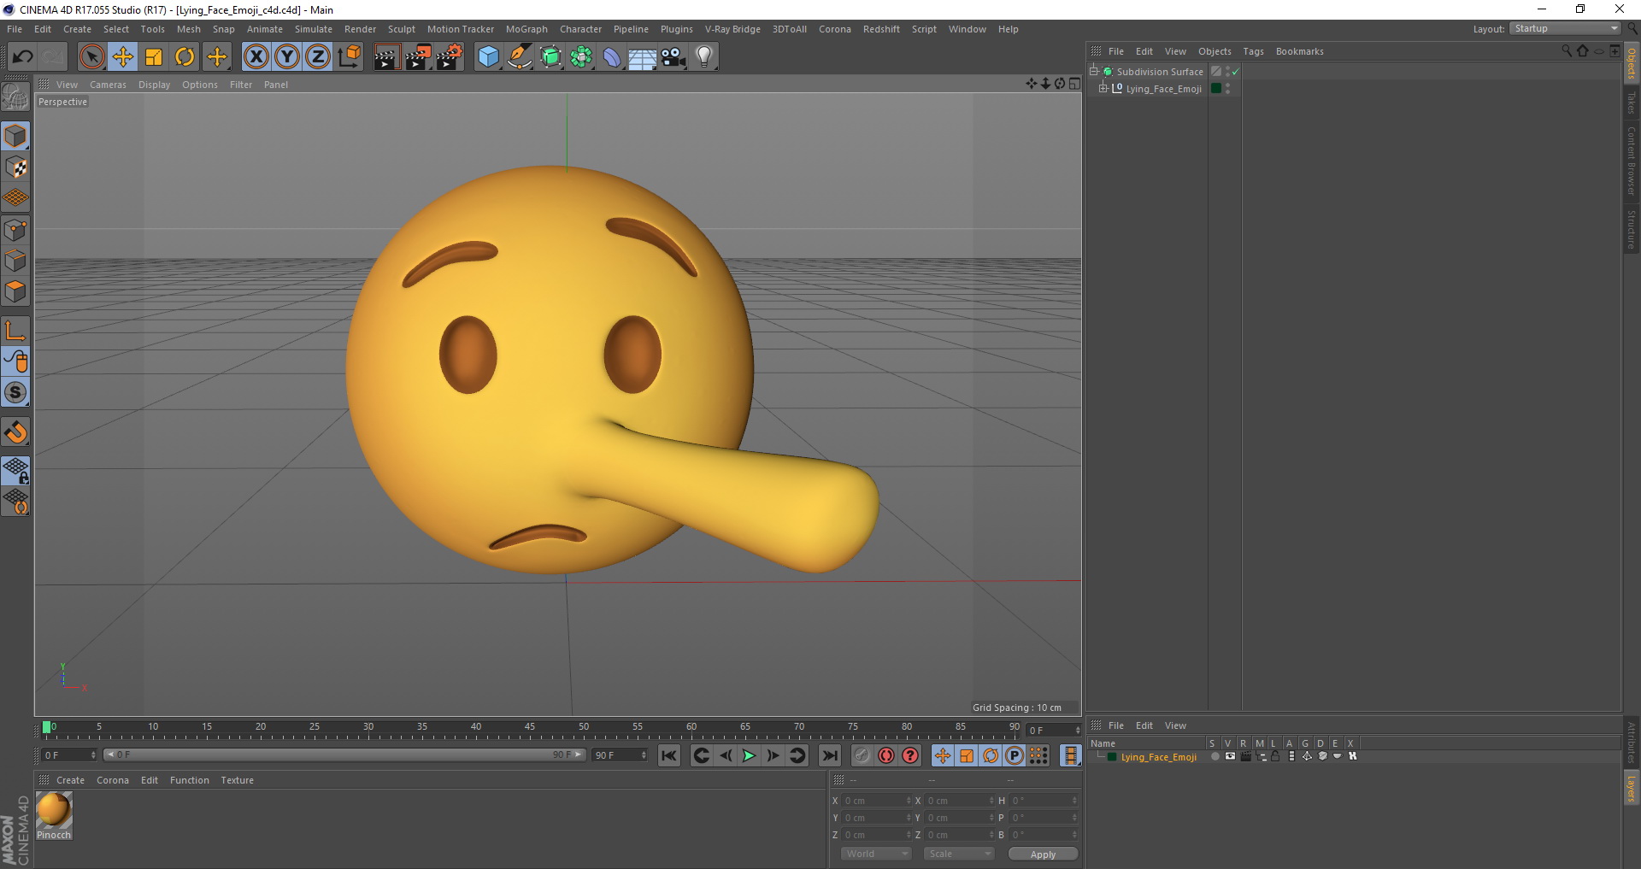Screen dimensions: 1641x869
Task: Click the Enable Axis L-shaped icon
Action: click(15, 331)
